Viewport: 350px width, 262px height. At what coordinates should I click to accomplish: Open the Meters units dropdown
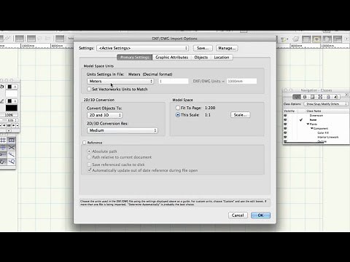pos(120,81)
